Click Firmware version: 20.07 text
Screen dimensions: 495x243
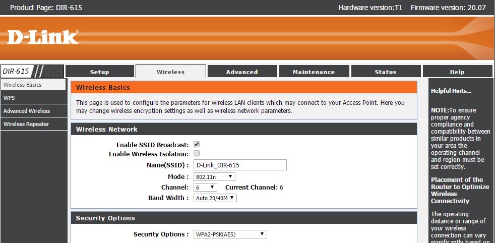(448, 8)
